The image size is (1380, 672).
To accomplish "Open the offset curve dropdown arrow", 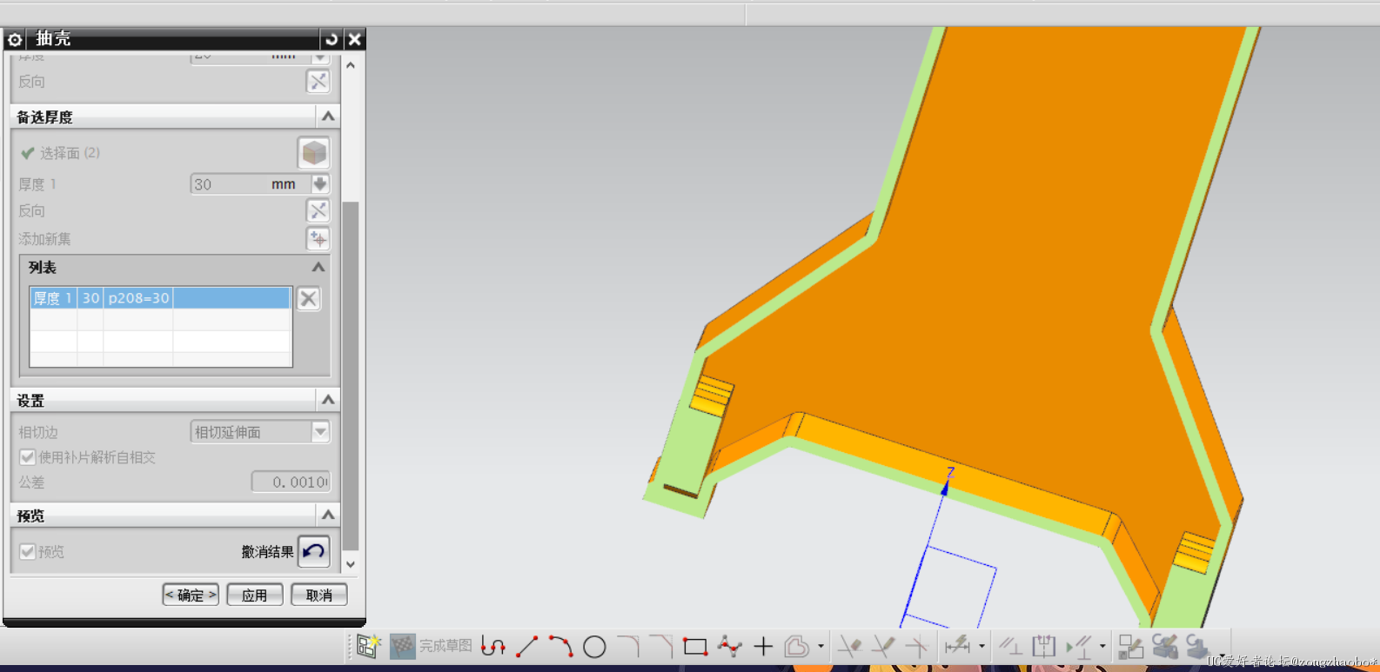I will click(x=821, y=646).
